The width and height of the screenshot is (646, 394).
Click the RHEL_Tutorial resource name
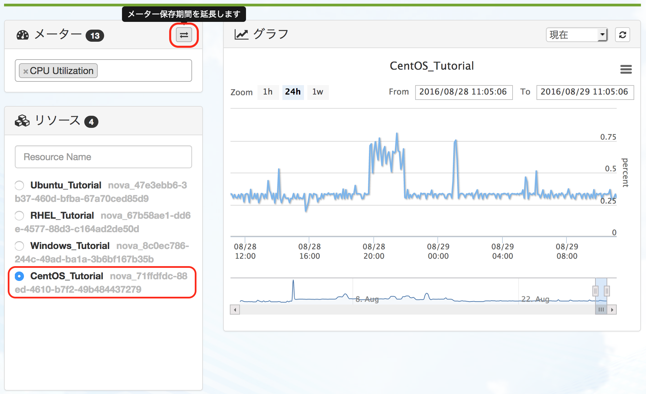[x=62, y=216]
